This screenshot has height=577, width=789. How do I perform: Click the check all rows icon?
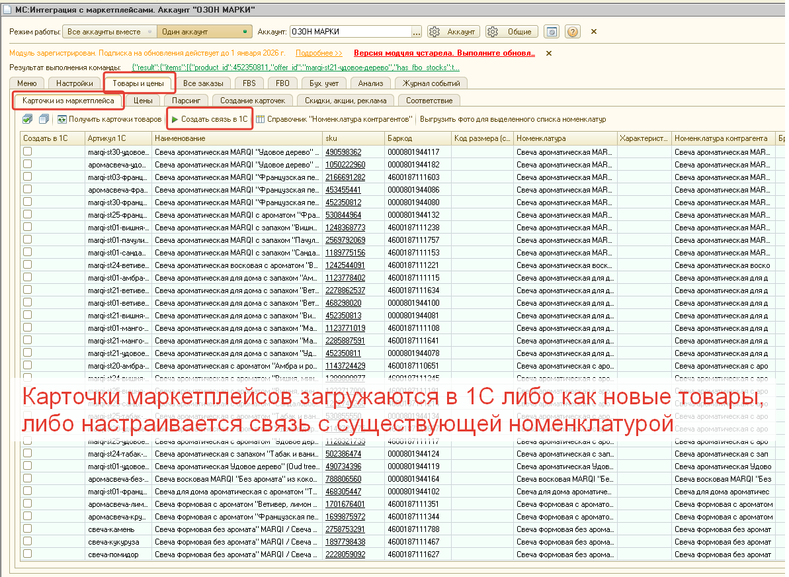tap(27, 119)
